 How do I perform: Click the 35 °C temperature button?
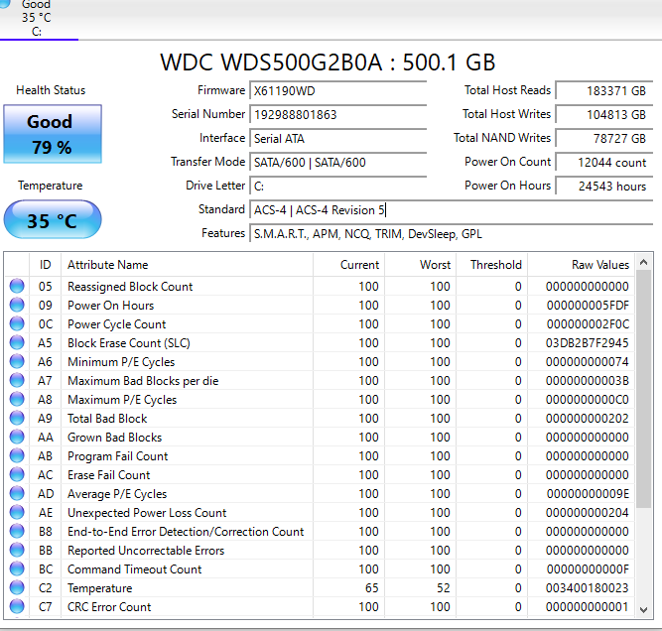tap(52, 220)
